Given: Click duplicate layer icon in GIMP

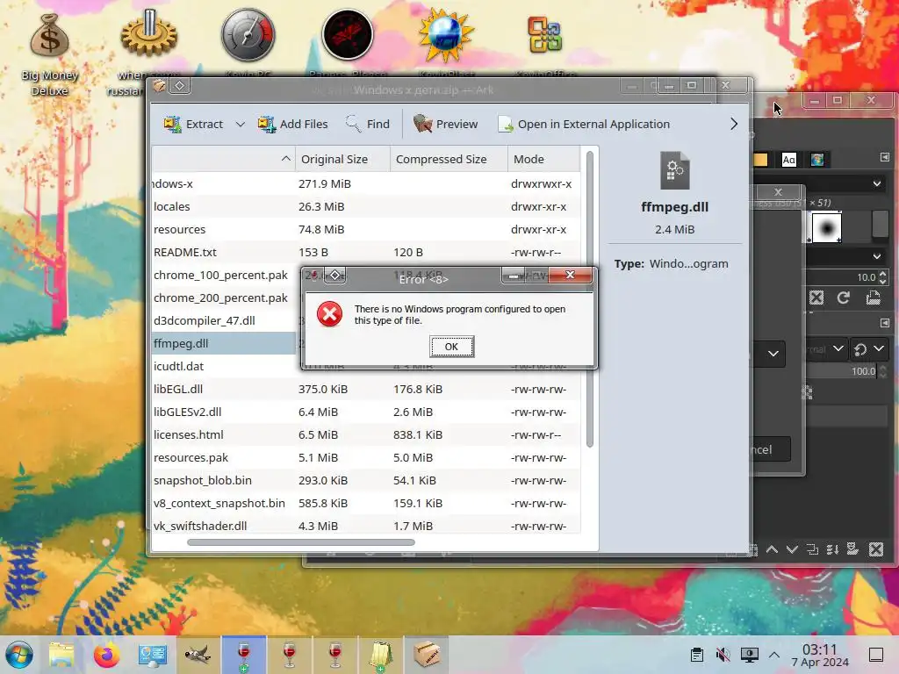Looking at the screenshot, I should point(812,550).
